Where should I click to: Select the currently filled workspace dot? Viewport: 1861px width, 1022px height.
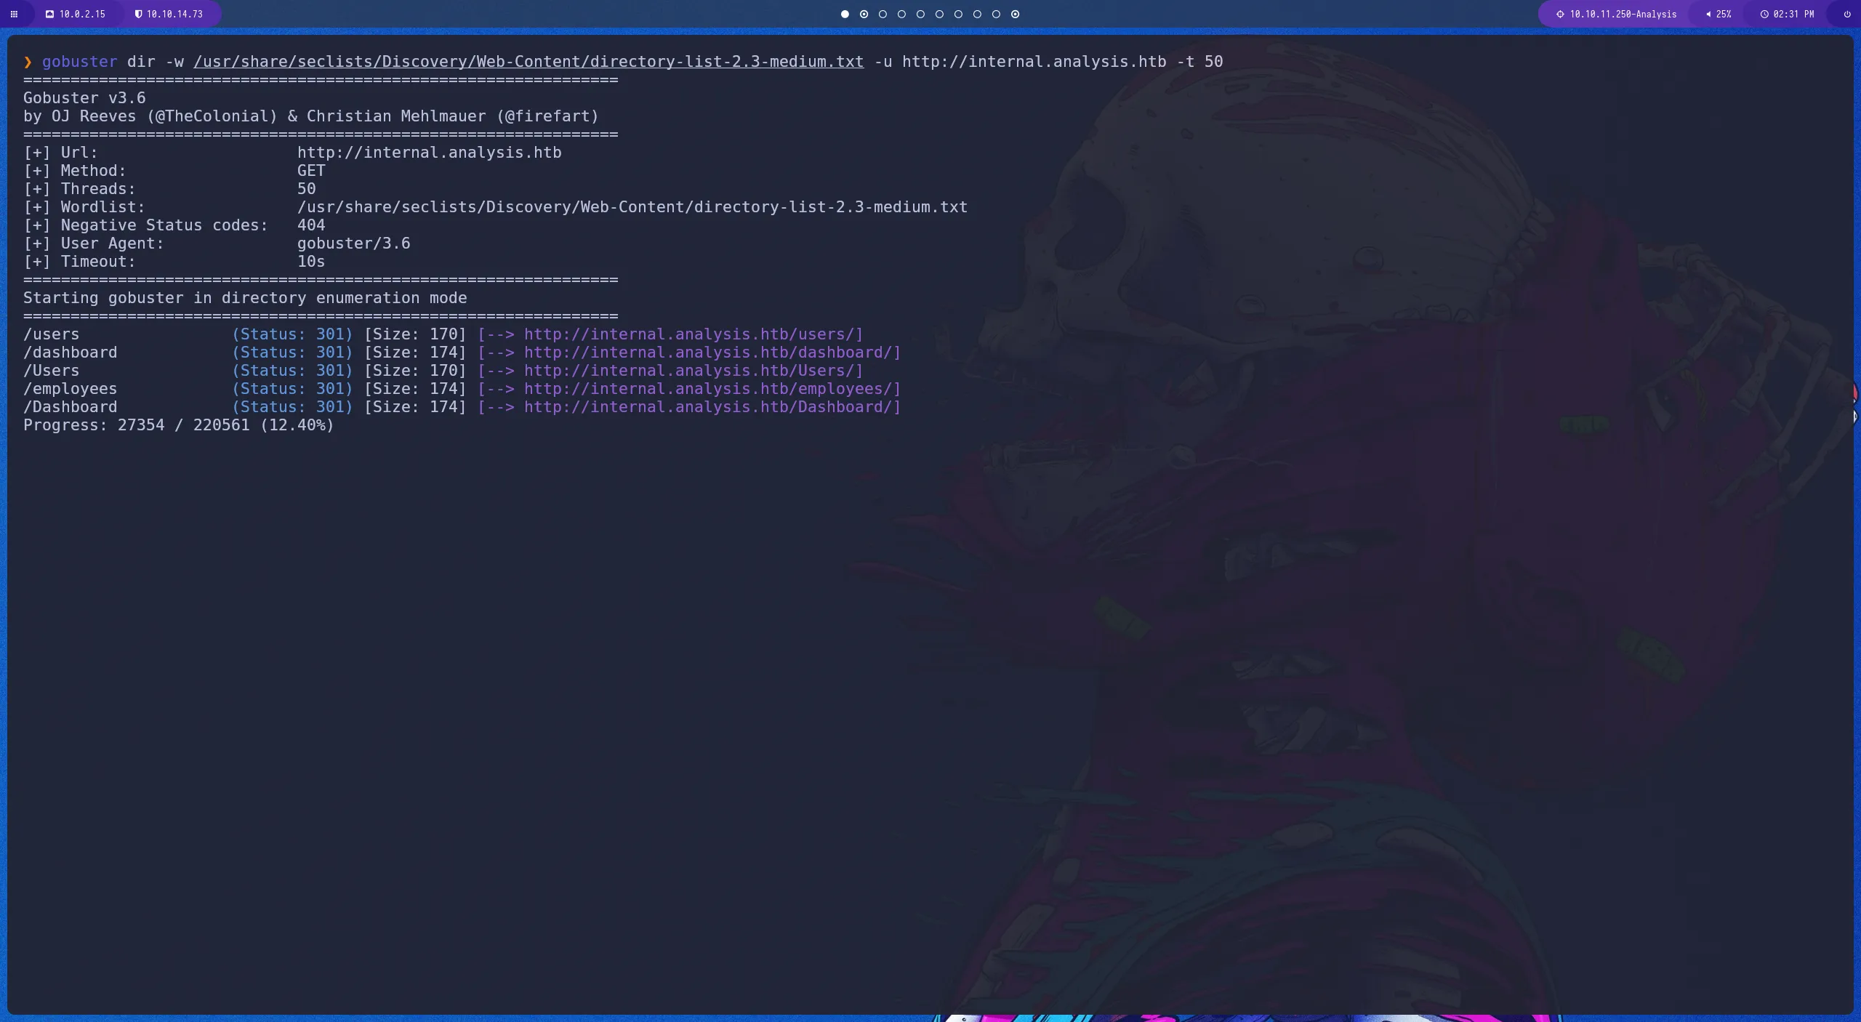click(844, 14)
